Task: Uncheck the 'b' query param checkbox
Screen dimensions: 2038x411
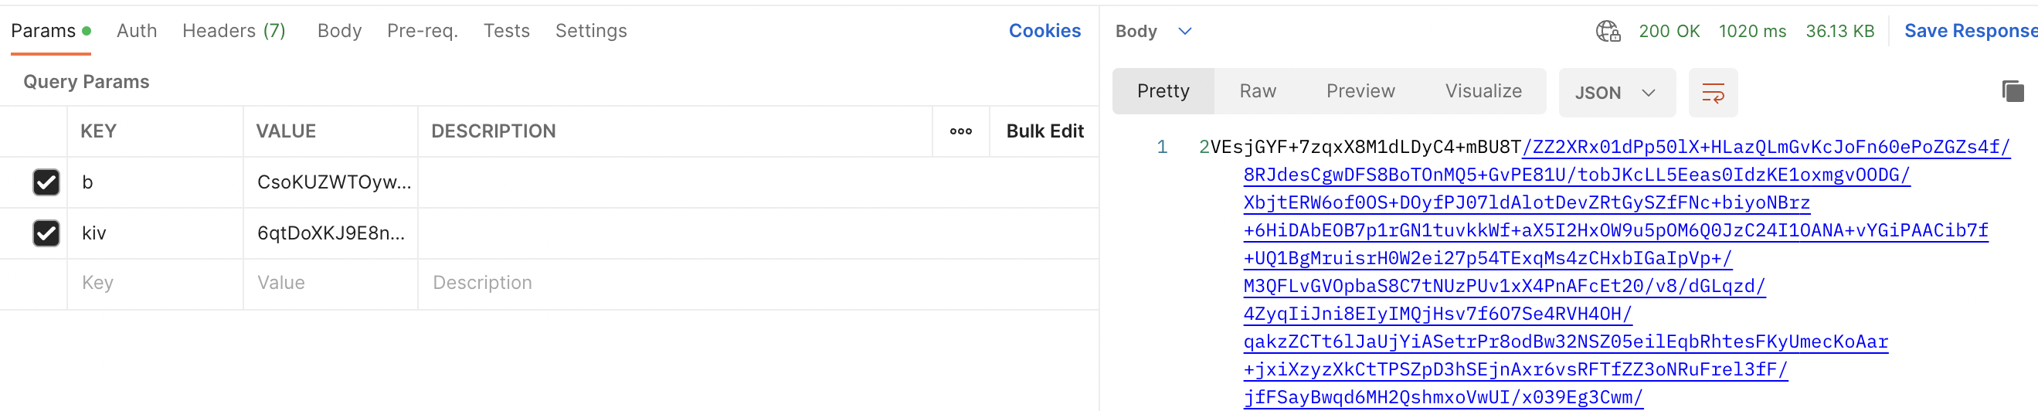Action: click(46, 182)
